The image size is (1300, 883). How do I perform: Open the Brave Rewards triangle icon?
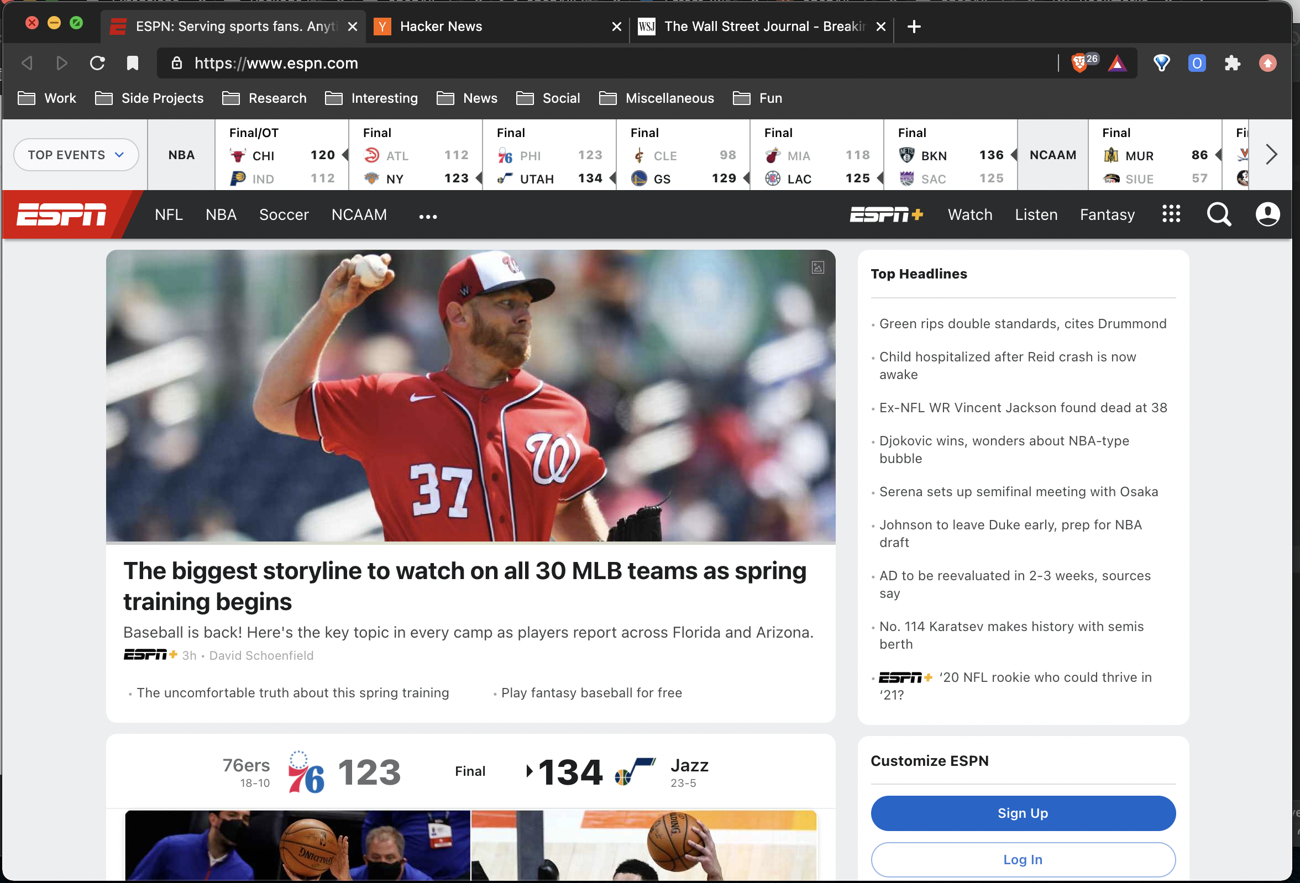1117,63
